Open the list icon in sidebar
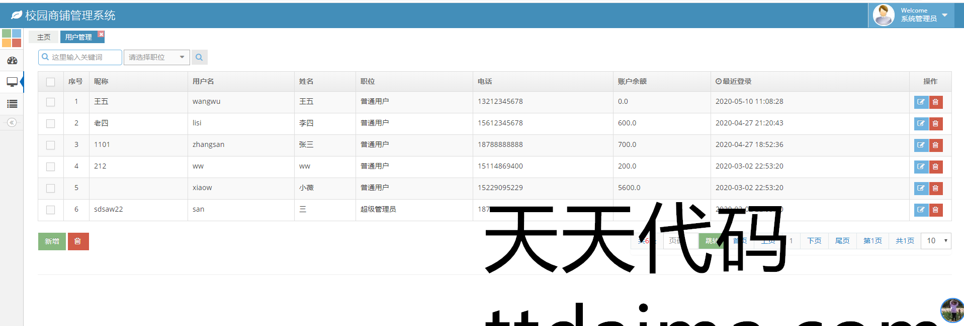 12,104
